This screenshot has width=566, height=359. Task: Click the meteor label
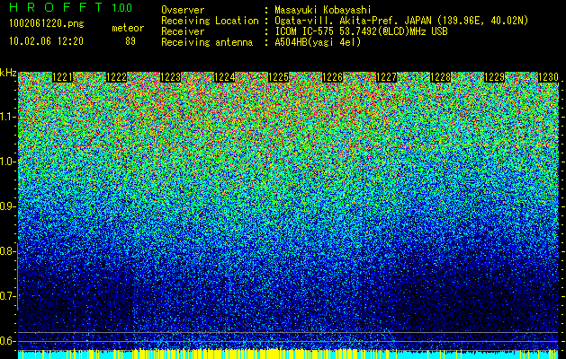point(128,28)
